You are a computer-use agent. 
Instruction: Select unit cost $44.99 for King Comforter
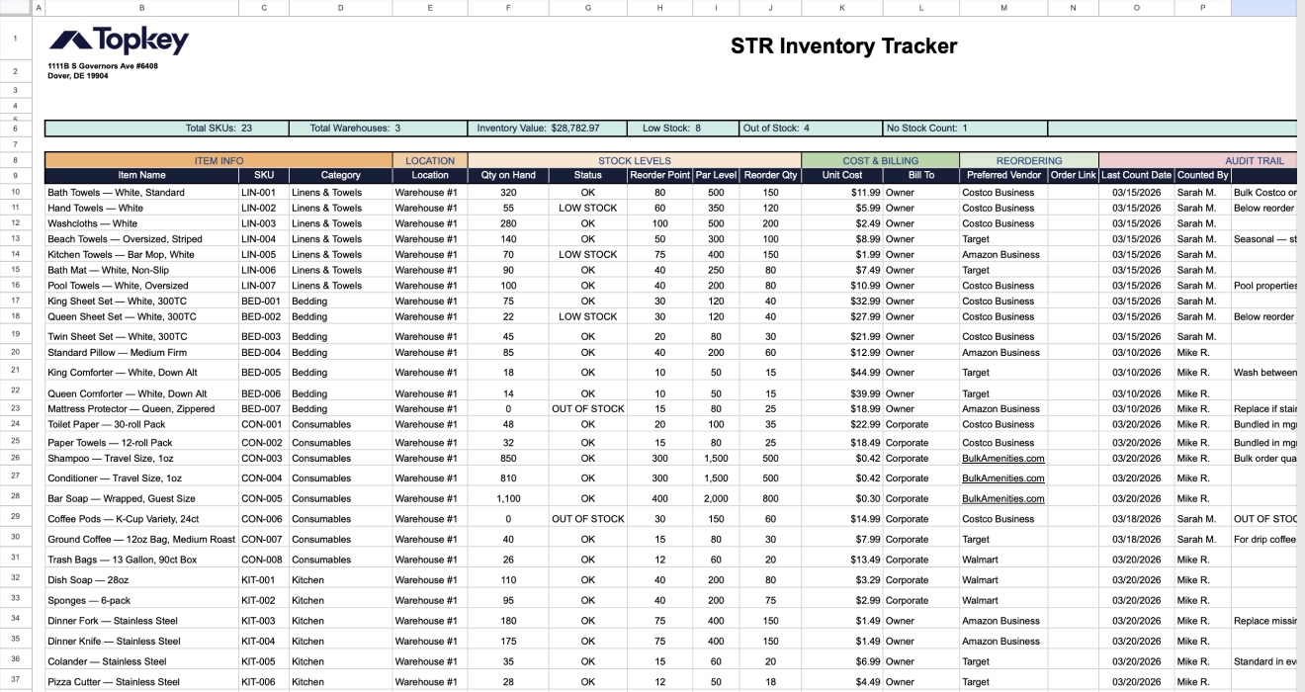coord(842,373)
